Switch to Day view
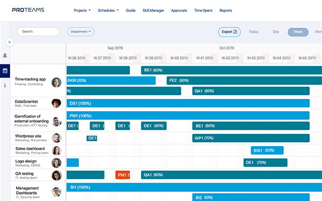The width and height of the screenshot is (322, 201). tap(276, 32)
